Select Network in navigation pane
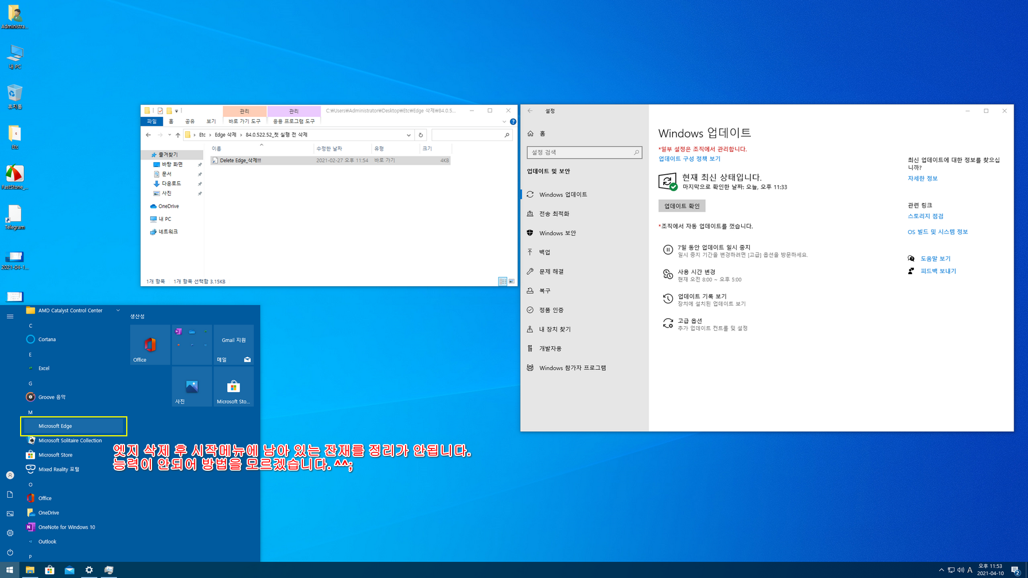1028x578 pixels. [x=168, y=232]
